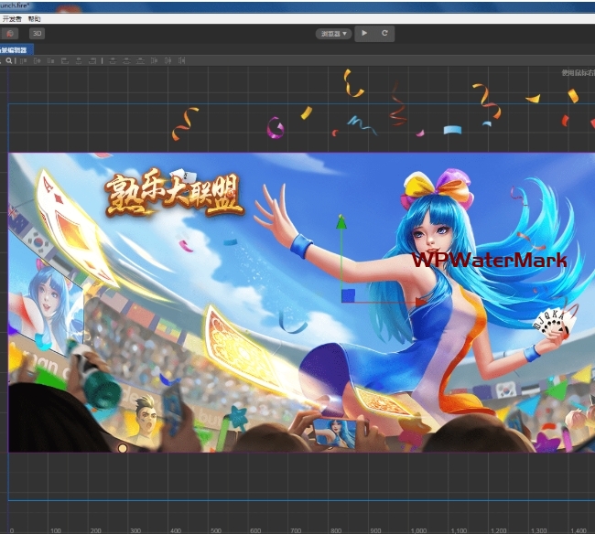Start the preview with the play button

[364, 33]
